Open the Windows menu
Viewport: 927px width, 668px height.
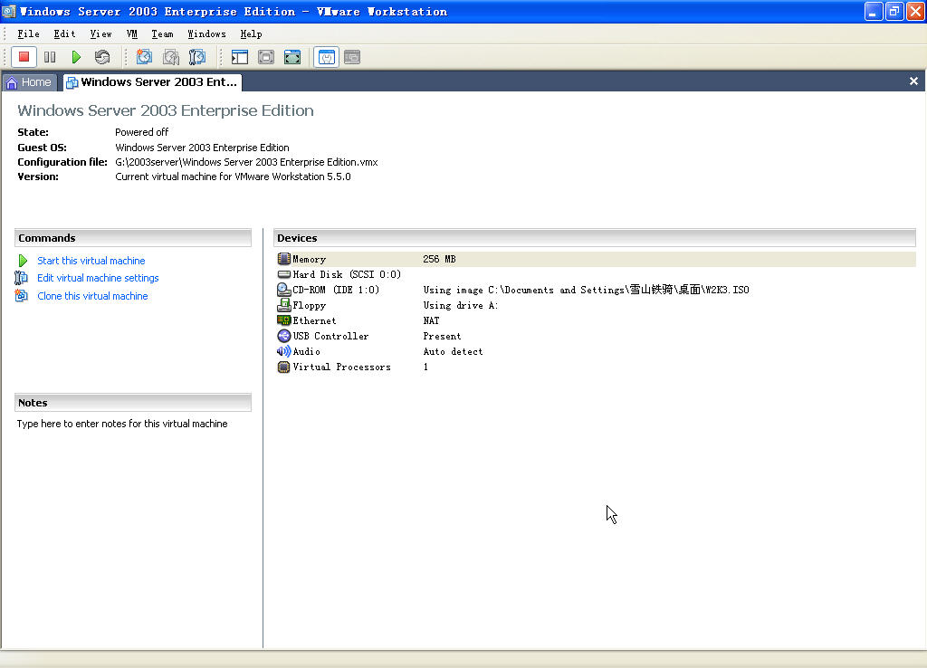point(206,33)
